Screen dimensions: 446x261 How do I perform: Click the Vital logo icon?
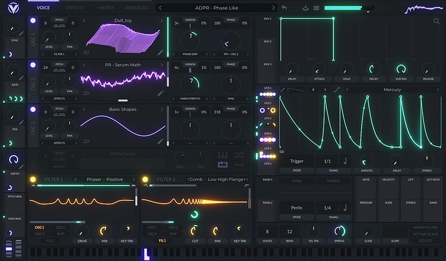tap(14, 8)
